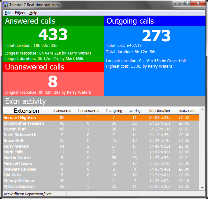Sort by # outgoing column header
The height and width of the screenshot is (199, 208).
point(114,111)
